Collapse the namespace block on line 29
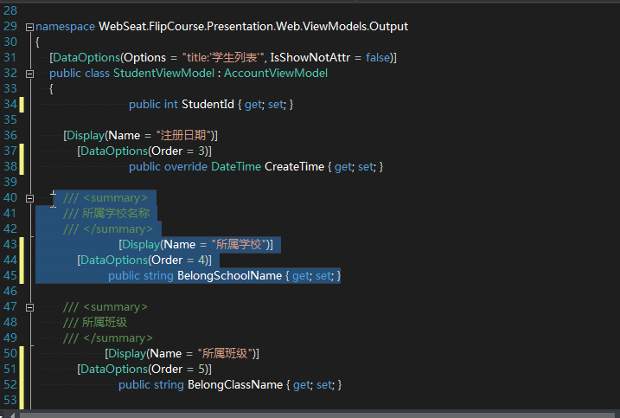 tap(29, 28)
